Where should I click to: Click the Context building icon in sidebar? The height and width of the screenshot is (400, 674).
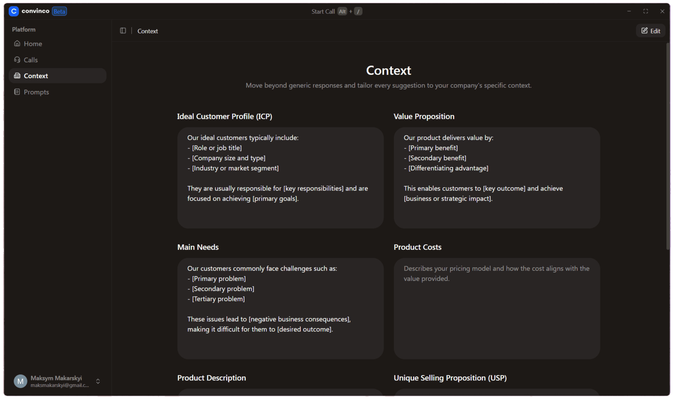pos(17,76)
